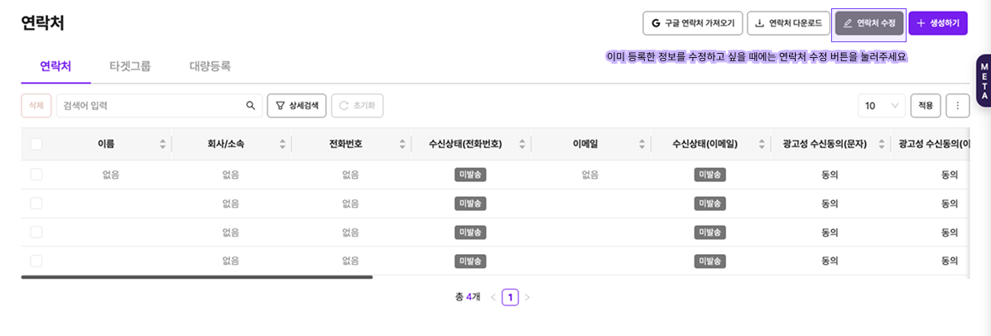The width and height of the screenshot is (991, 336).
Task: Click the 생성하기 button
Action: (x=937, y=23)
